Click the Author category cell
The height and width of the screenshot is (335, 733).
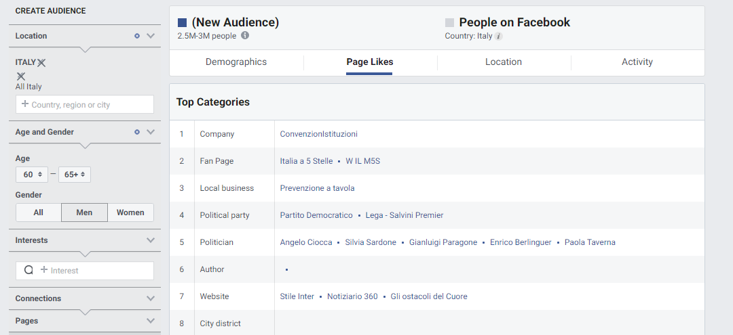coord(234,269)
